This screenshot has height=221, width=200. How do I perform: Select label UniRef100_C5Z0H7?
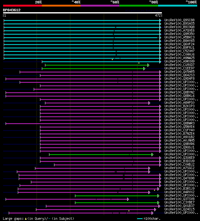(179, 51)
